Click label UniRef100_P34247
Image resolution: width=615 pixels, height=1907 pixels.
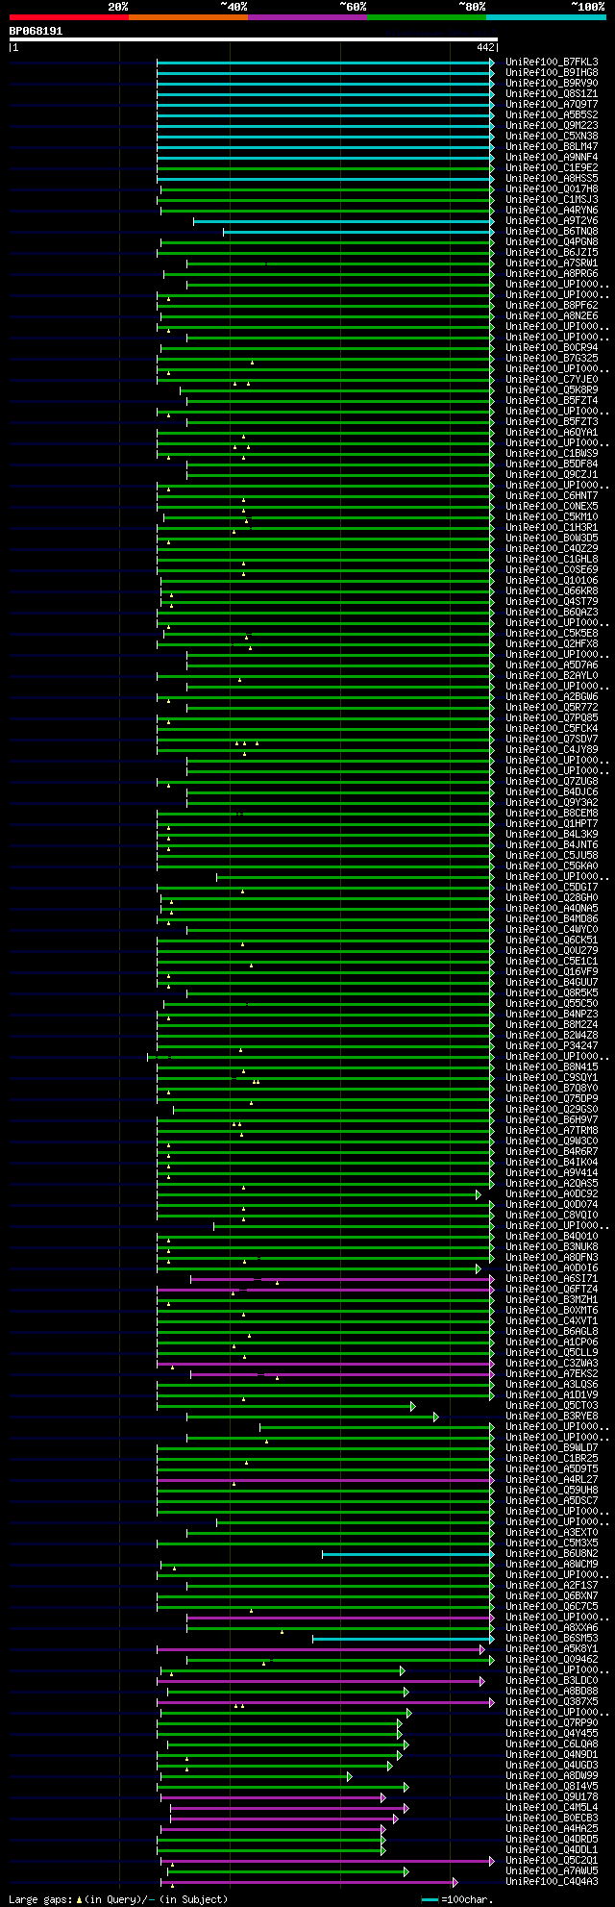click(552, 1046)
